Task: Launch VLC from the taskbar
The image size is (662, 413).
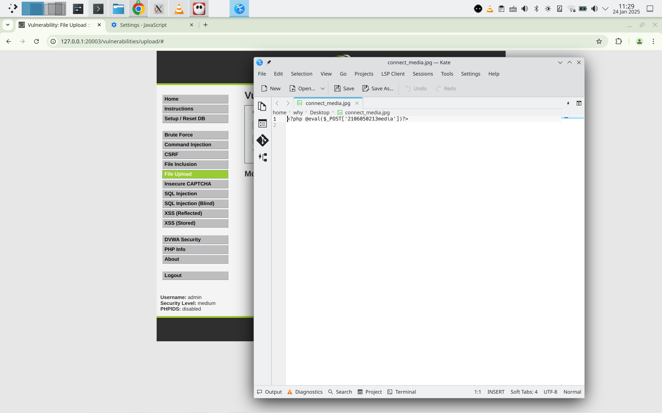Action: (179, 9)
